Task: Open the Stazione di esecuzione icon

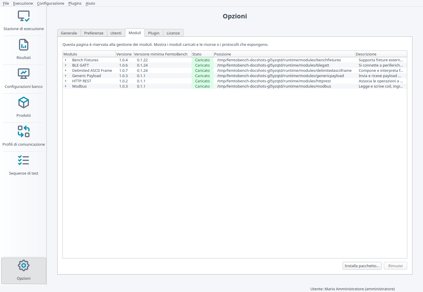Action: coord(24,16)
